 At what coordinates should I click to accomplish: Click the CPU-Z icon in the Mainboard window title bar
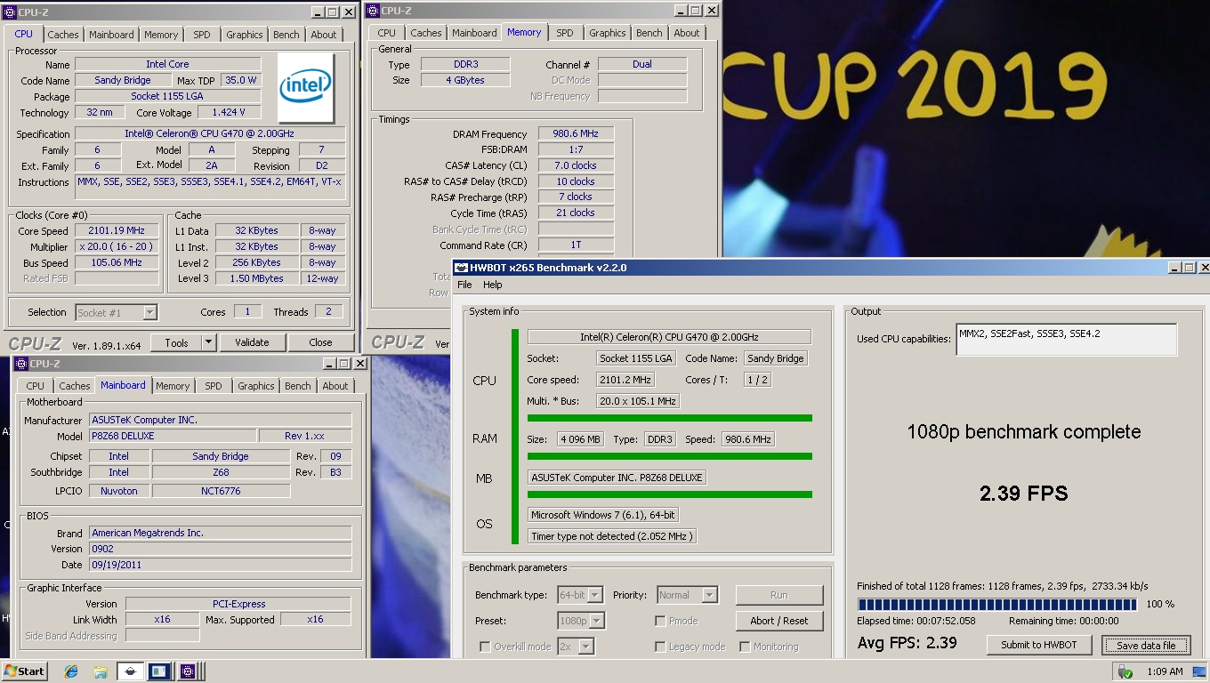point(22,364)
